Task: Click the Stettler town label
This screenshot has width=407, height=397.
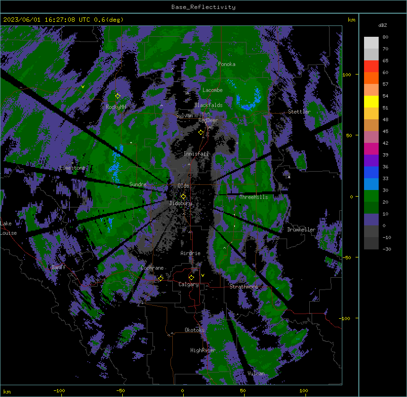Action: (x=299, y=112)
